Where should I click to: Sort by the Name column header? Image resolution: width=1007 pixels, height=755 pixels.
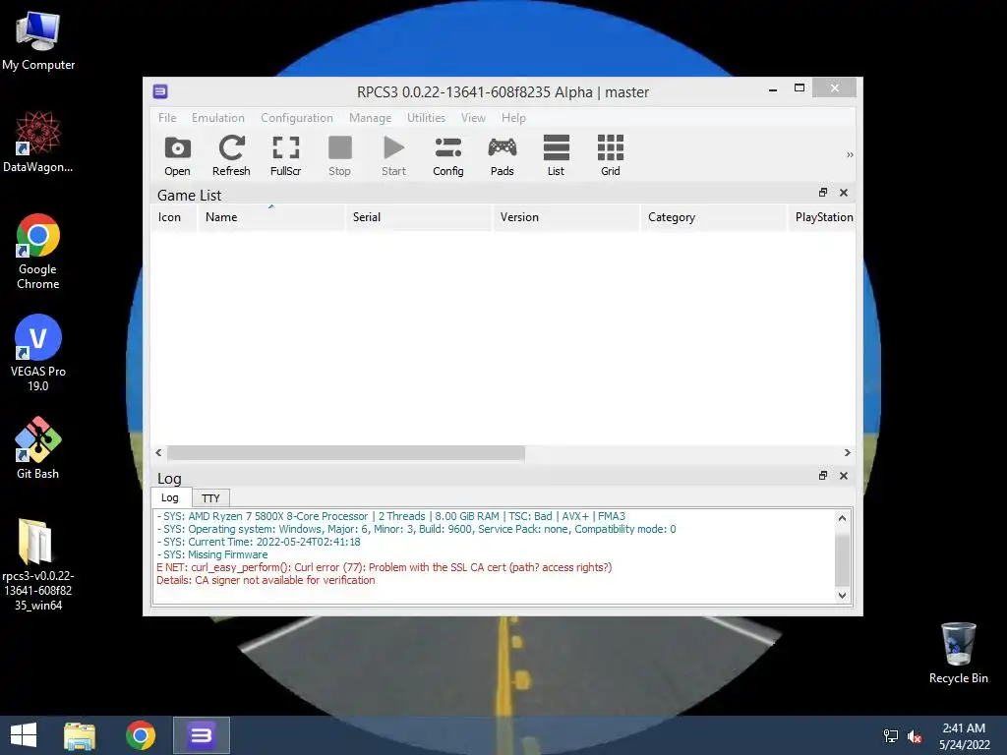(x=271, y=217)
